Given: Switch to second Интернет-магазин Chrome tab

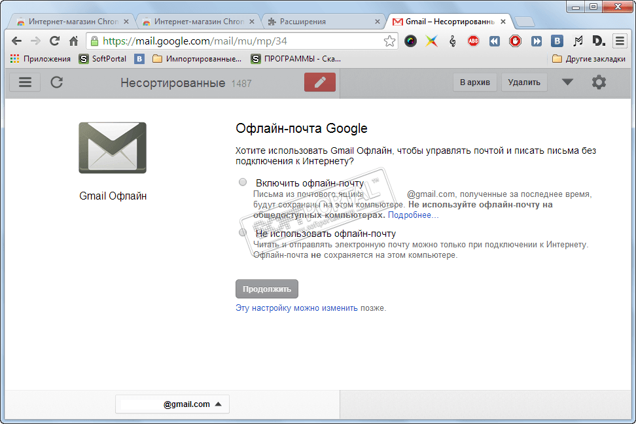Looking at the screenshot, I should (199, 22).
